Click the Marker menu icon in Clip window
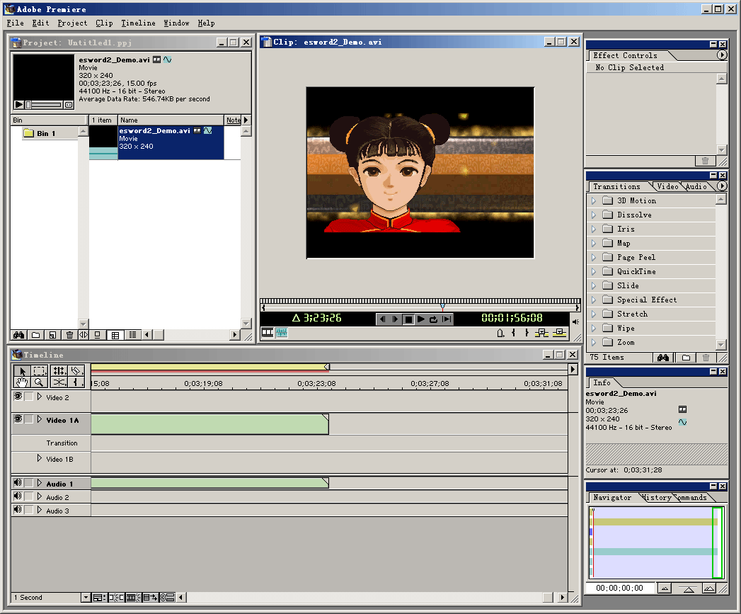This screenshot has height=614, width=741. pyautogui.click(x=500, y=333)
